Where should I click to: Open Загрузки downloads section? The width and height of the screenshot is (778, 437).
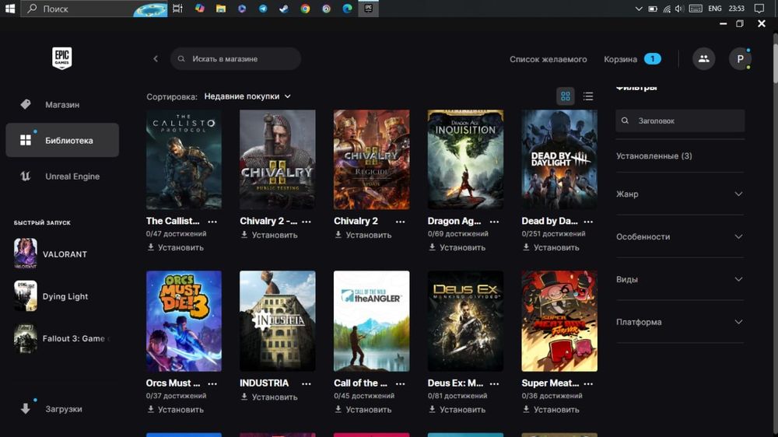pos(62,409)
